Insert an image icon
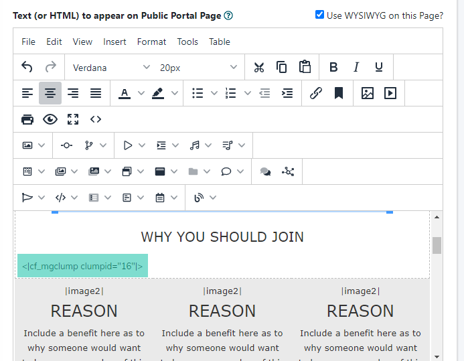 pos(367,93)
